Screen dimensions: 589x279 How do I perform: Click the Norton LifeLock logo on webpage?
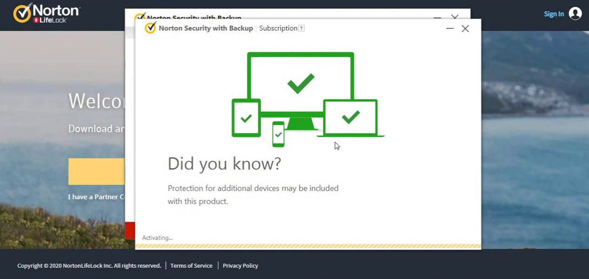[x=46, y=13]
